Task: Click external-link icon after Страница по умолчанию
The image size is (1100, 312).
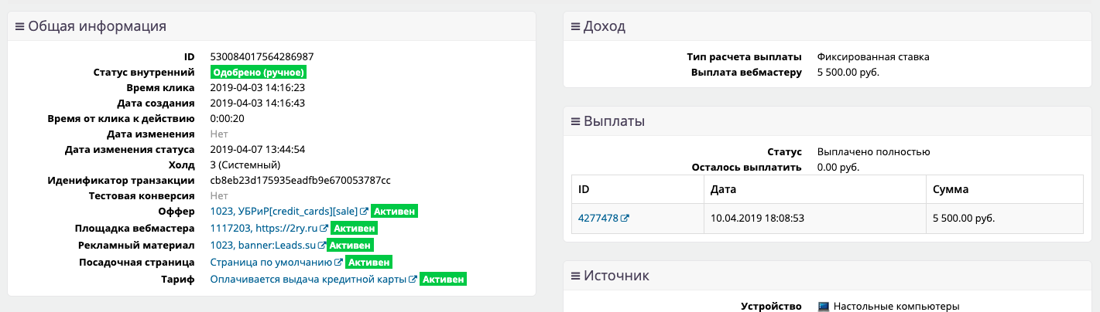Action: point(338,263)
